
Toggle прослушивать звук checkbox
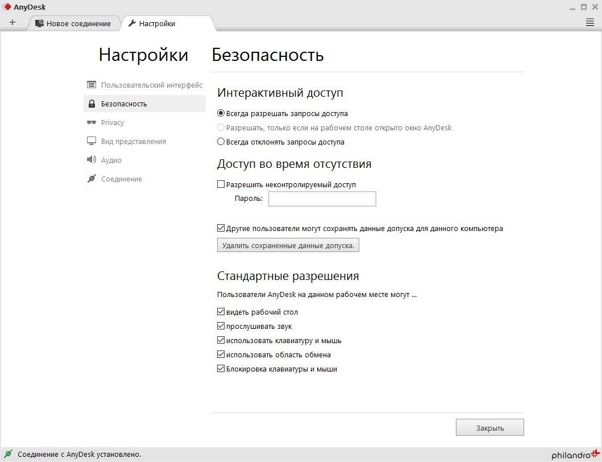(221, 326)
